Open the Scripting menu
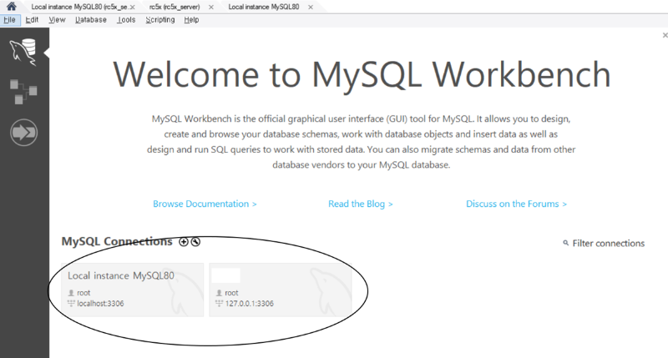Image resolution: width=668 pixels, height=358 pixels. pyautogui.click(x=159, y=19)
